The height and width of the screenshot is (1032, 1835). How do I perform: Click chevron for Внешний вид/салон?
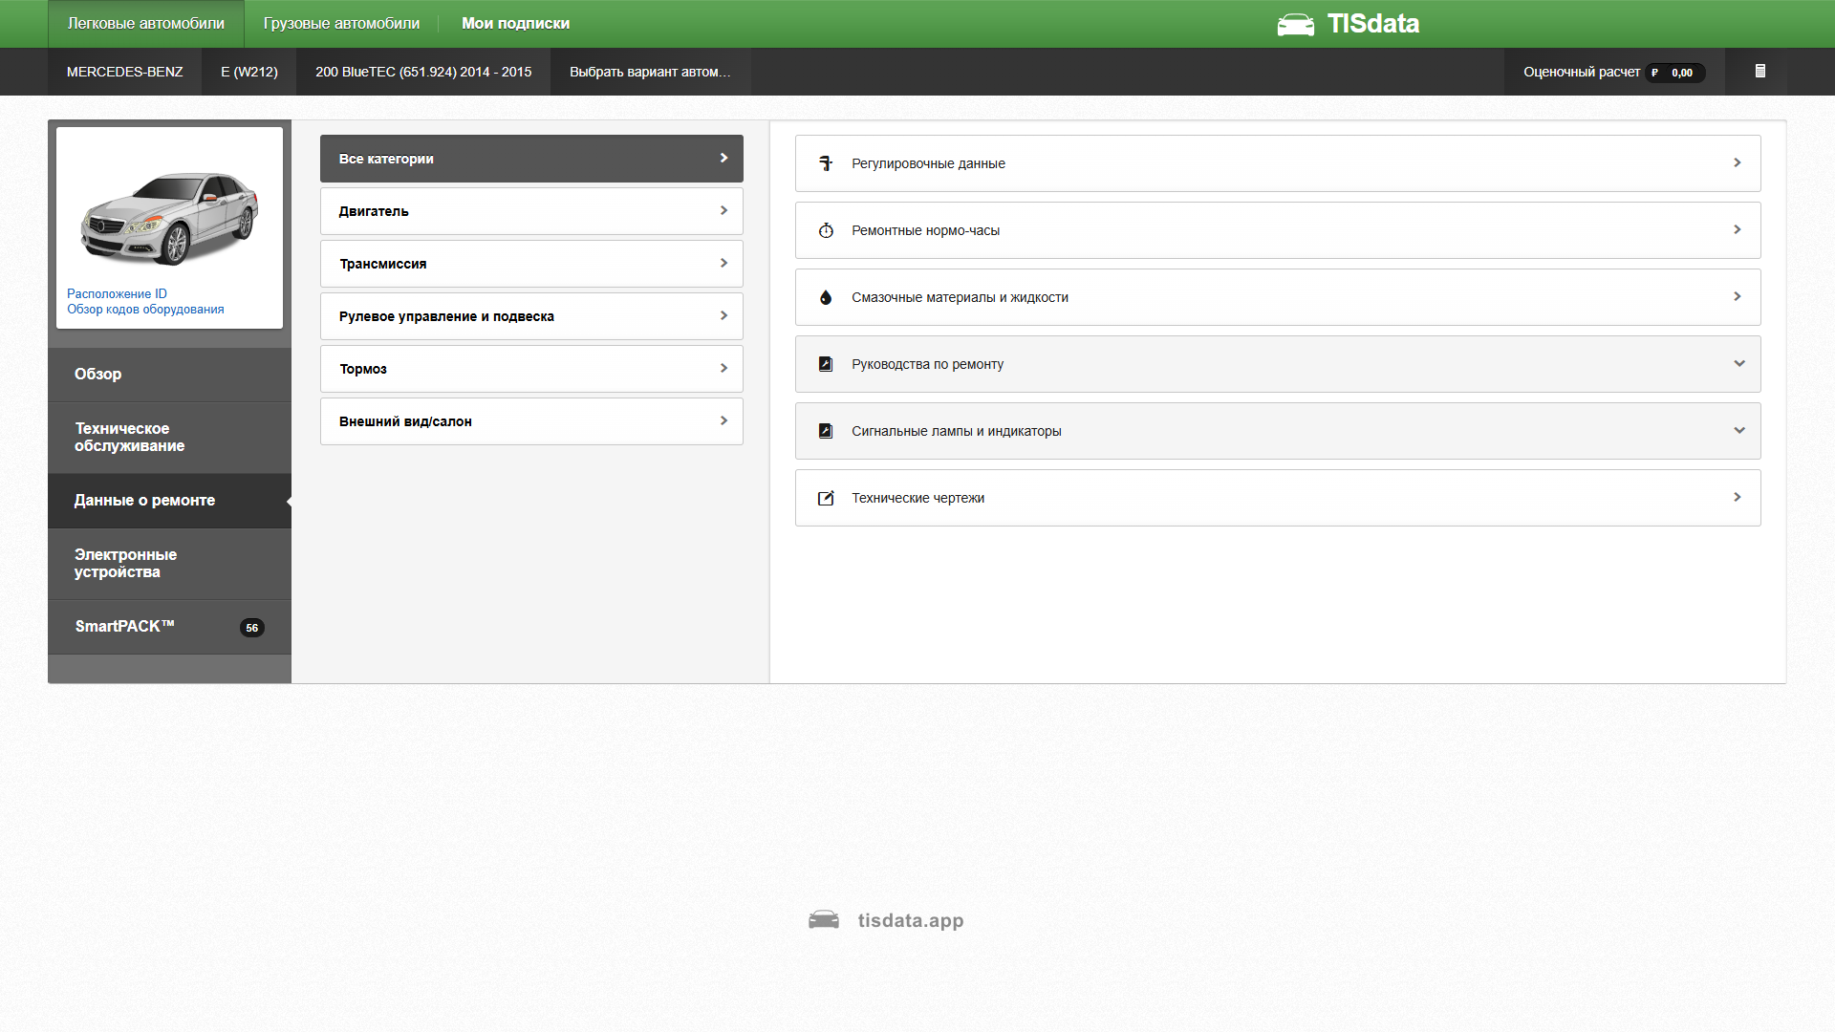point(723,420)
